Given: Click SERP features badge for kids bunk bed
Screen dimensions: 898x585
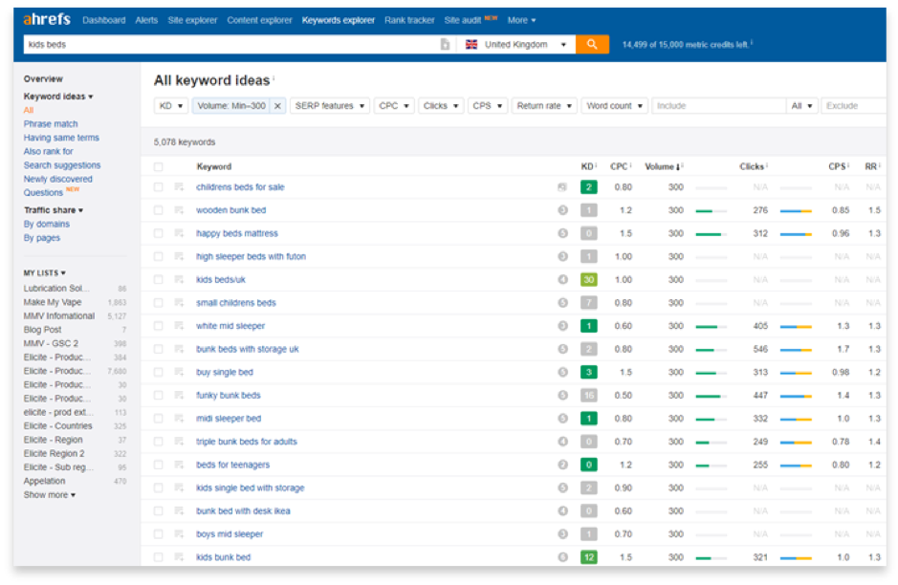Looking at the screenshot, I should coord(563,557).
